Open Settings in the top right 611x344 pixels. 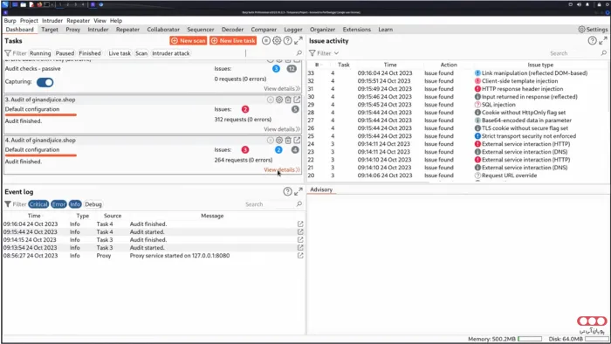pos(593,29)
